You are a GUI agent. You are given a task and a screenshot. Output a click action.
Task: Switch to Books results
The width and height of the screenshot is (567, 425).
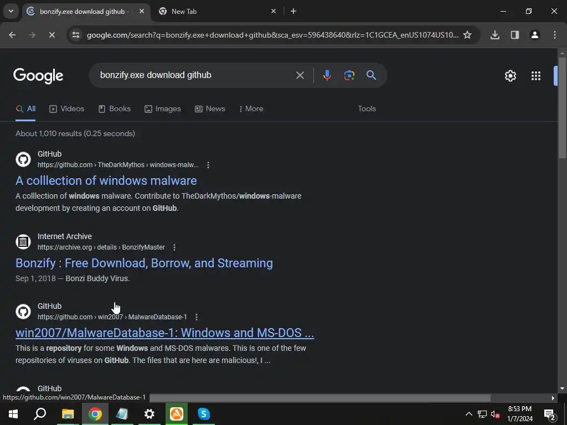pyautogui.click(x=115, y=109)
